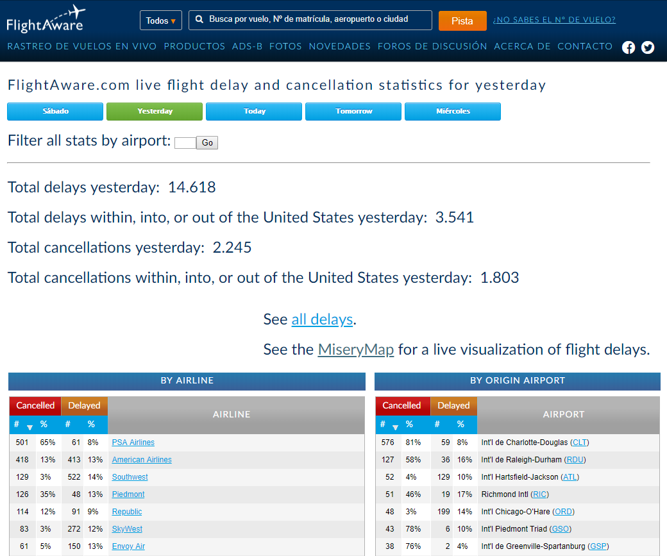This screenshot has height=556, width=667.
Task: Open the Acerca De menu
Action: coord(522,46)
